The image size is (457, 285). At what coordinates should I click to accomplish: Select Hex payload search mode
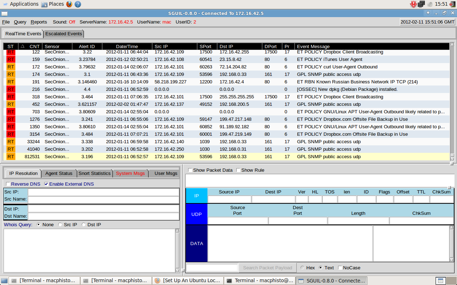302,268
